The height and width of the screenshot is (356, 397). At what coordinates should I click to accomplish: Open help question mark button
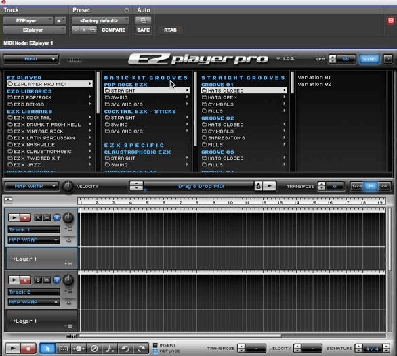388,59
